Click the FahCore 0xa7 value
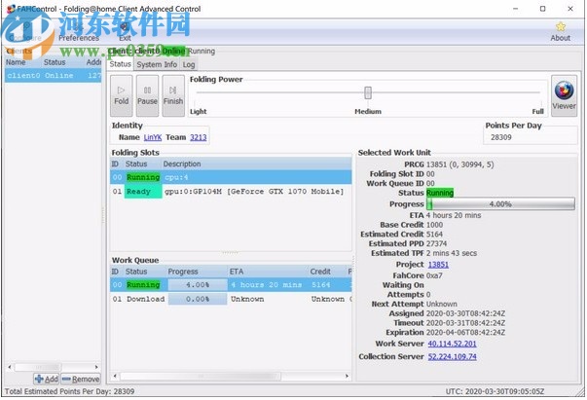Viewport: 587px width, 400px height. [x=434, y=275]
